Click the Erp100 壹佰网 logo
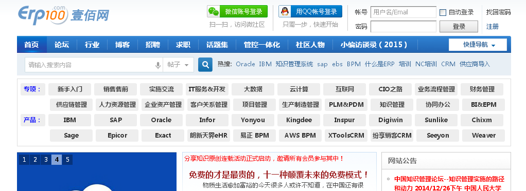 63,16
